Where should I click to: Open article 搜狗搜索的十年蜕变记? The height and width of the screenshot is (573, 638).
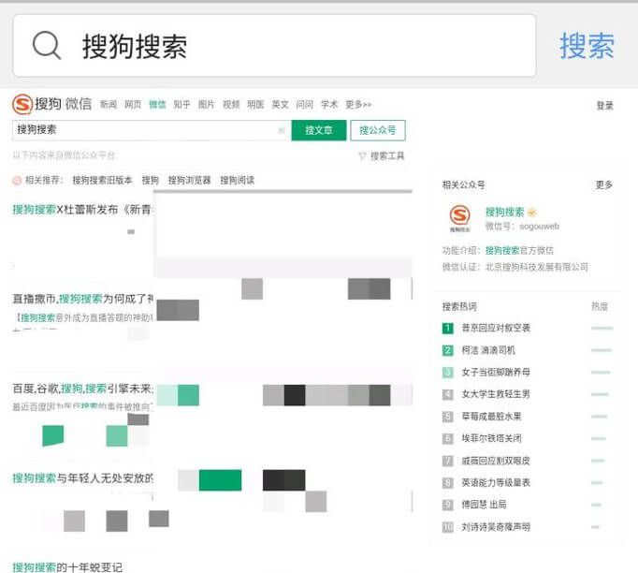[67, 566]
